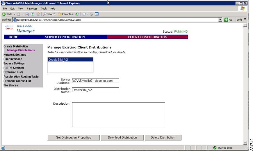Open the View menu
The height and width of the screenshot is (151, 253).
21,8
